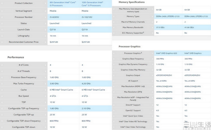Click the right chevron beside Recommended Customer Price
The image size is (211, 130).
(45, 42)
